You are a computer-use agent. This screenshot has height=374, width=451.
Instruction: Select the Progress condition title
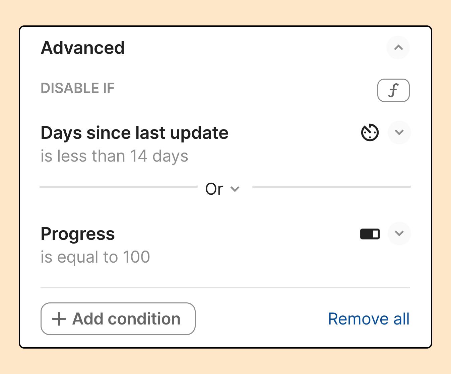click(78, 234)
